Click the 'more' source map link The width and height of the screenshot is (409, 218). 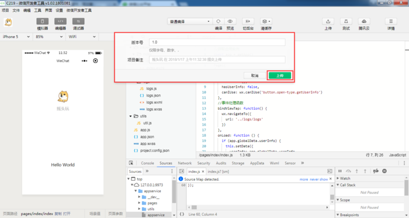click(304, 179)
